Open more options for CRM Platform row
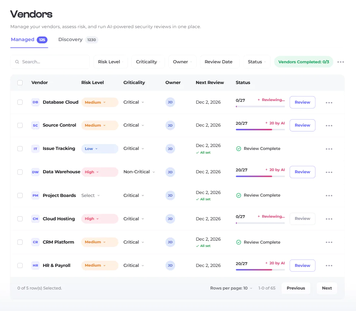 (x=329, y=242)
